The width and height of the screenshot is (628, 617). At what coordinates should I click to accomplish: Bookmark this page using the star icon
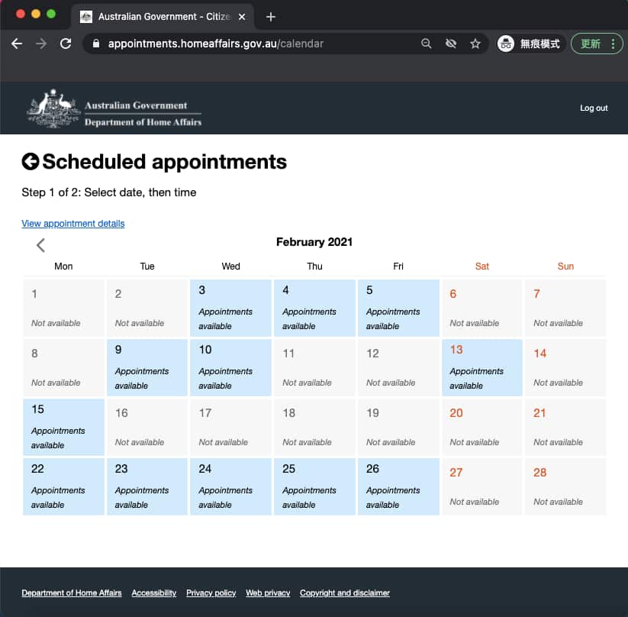(x=475, y=44)
